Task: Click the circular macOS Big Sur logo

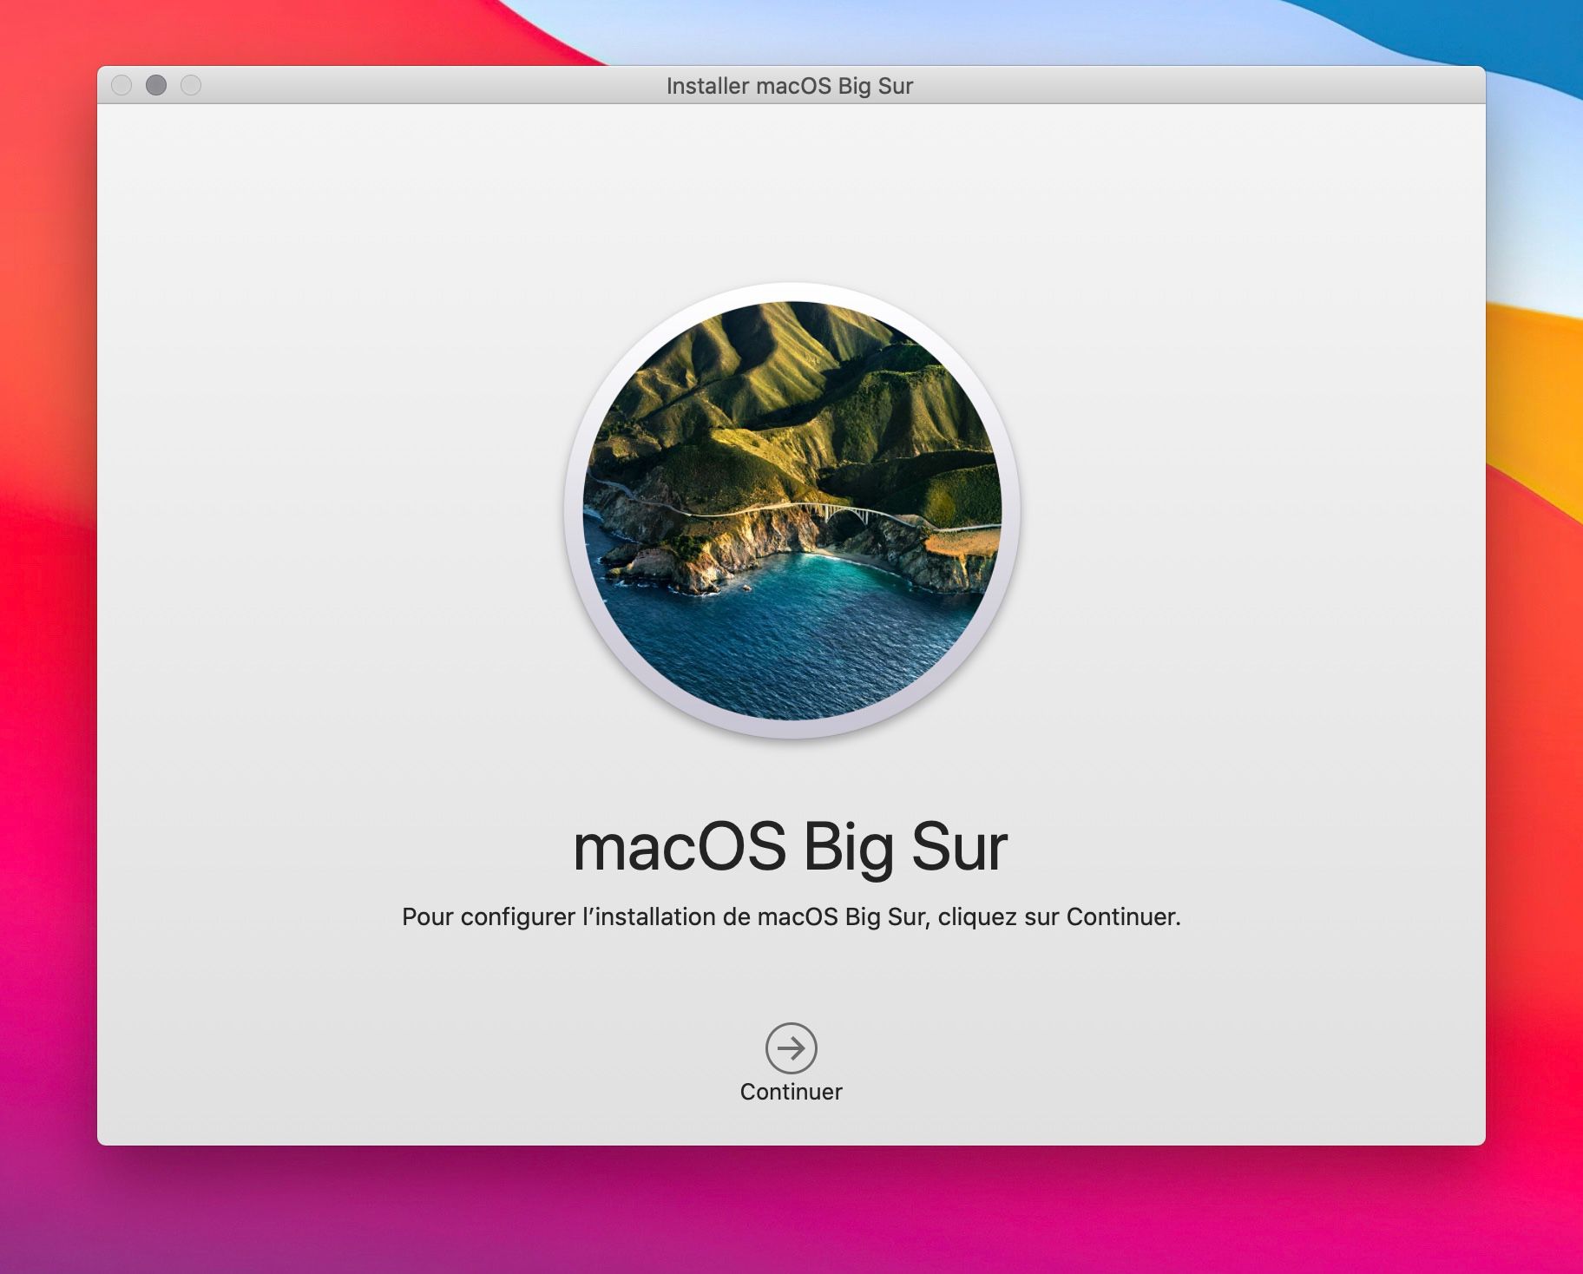Action: pos(791,510)
